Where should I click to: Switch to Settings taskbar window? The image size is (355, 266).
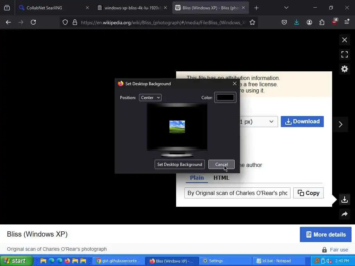225,261
